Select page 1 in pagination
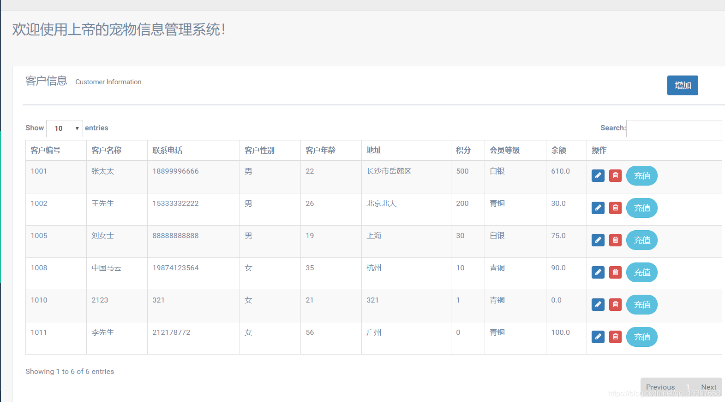 688,387
